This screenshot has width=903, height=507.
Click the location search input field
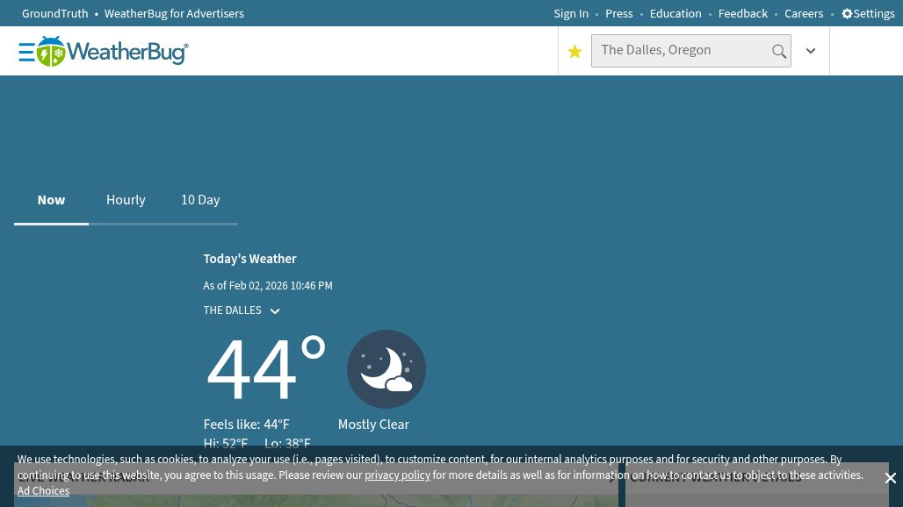coord(681,51)
